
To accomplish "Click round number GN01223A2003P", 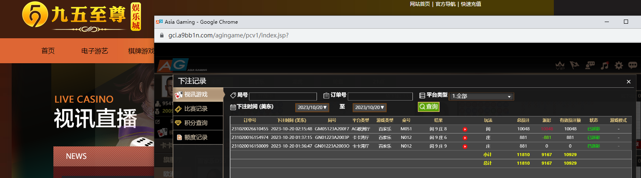I will click(x=332, y=138).
